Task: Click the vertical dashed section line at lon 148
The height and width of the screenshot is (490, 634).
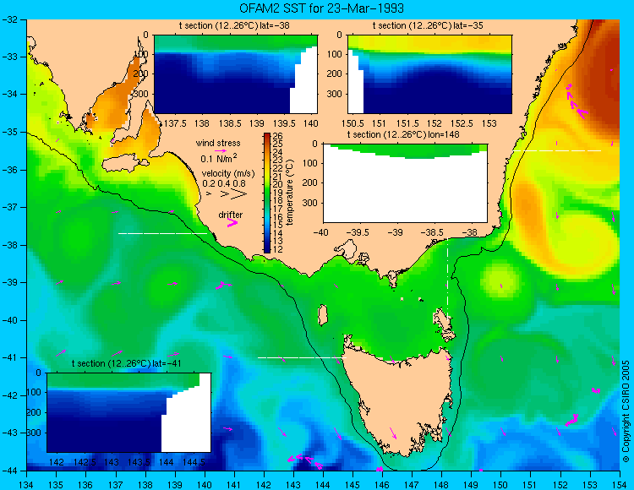Action: click(447, 279)
